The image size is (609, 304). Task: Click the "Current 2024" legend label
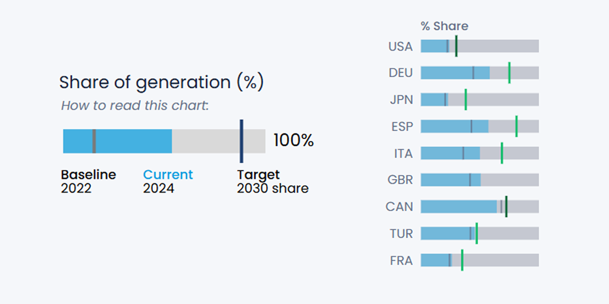click(167, 181)
